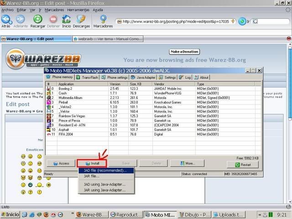Open the Settings tab in Moto MIDlets
The height and width of the screenshot is (219, 292).
167,77
